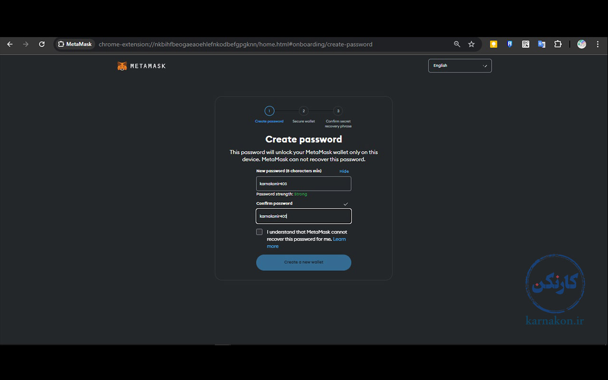Open the Chrome profile avatar
The image size is (608, 380).
[581, 44]
